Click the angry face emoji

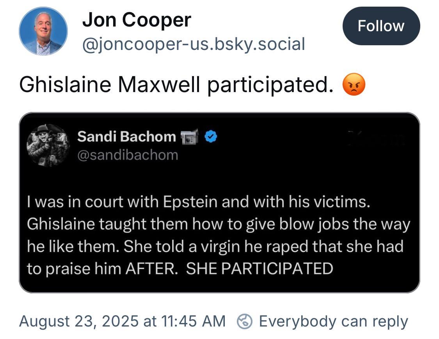[354, 84]
